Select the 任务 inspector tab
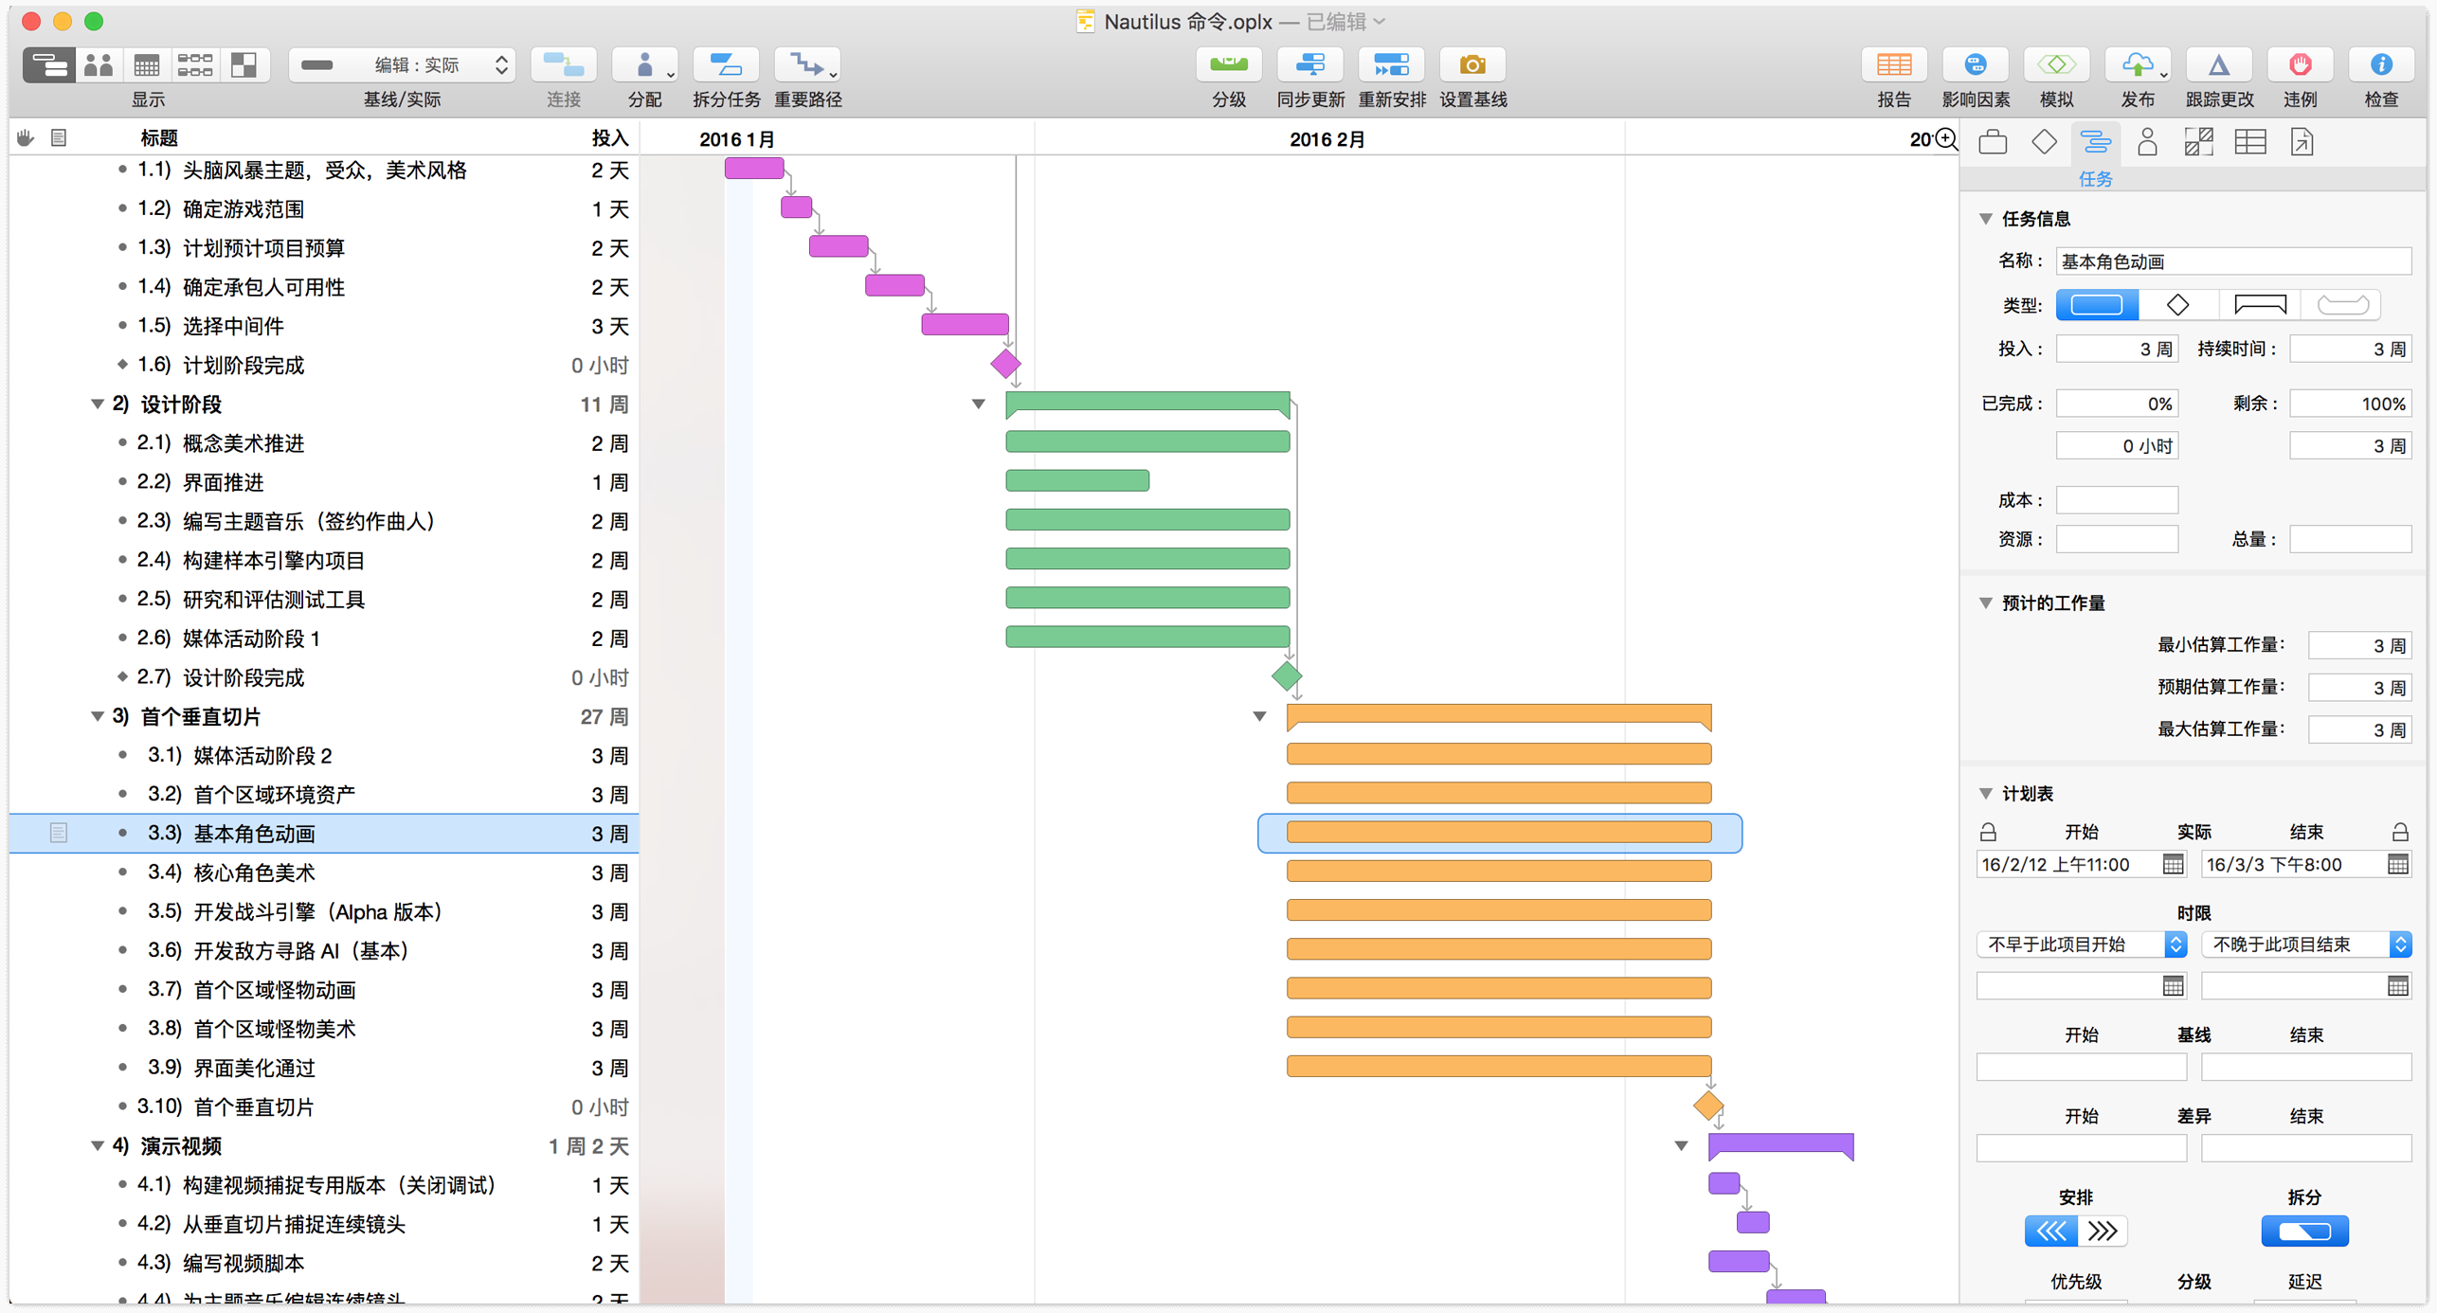2437x1313 pixels. 2095,143
